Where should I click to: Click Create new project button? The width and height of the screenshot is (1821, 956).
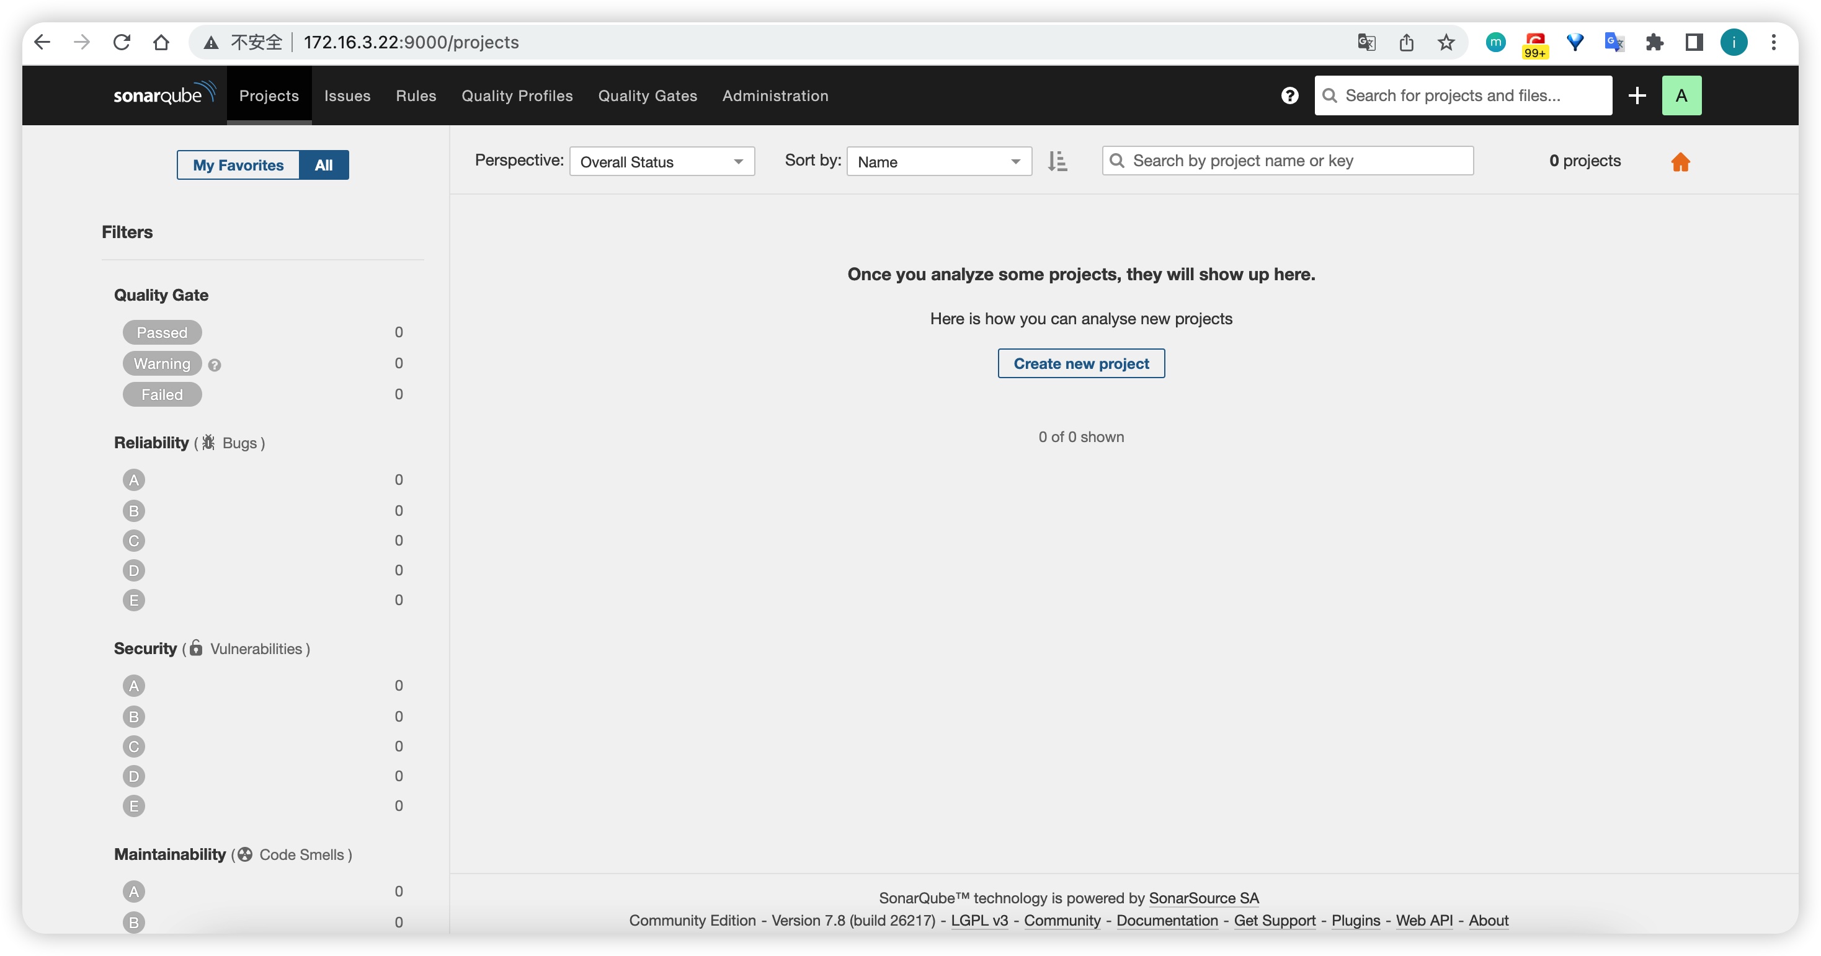click(x=1081, y=363)
